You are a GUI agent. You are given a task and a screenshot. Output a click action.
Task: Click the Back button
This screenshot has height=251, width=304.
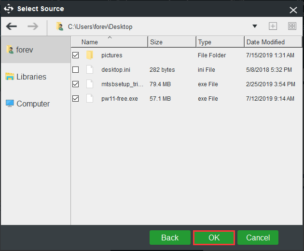click(170, 238)
